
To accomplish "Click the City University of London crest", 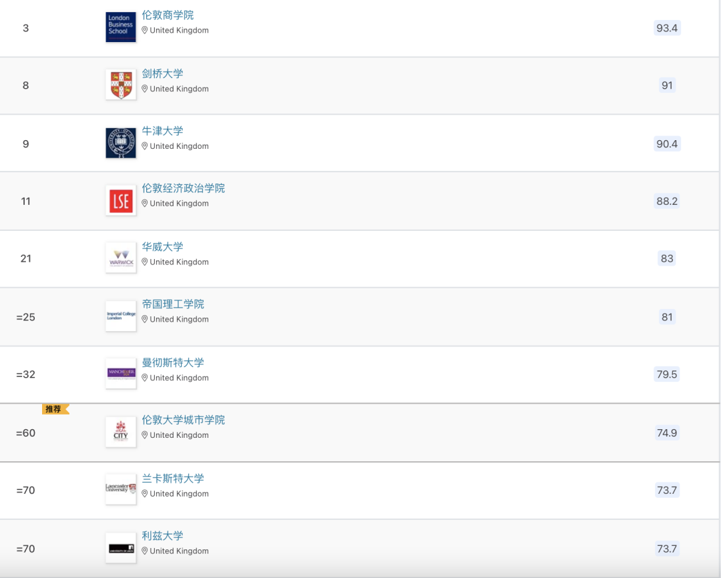I will 120,431.
